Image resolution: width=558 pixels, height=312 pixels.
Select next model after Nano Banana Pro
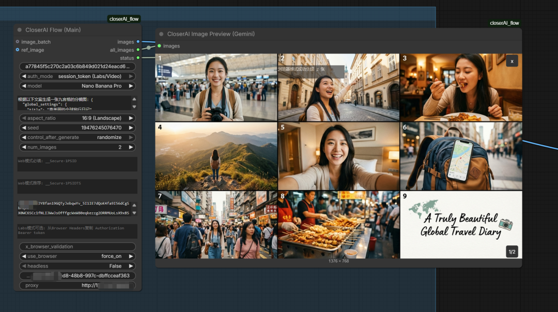[131, 86]
